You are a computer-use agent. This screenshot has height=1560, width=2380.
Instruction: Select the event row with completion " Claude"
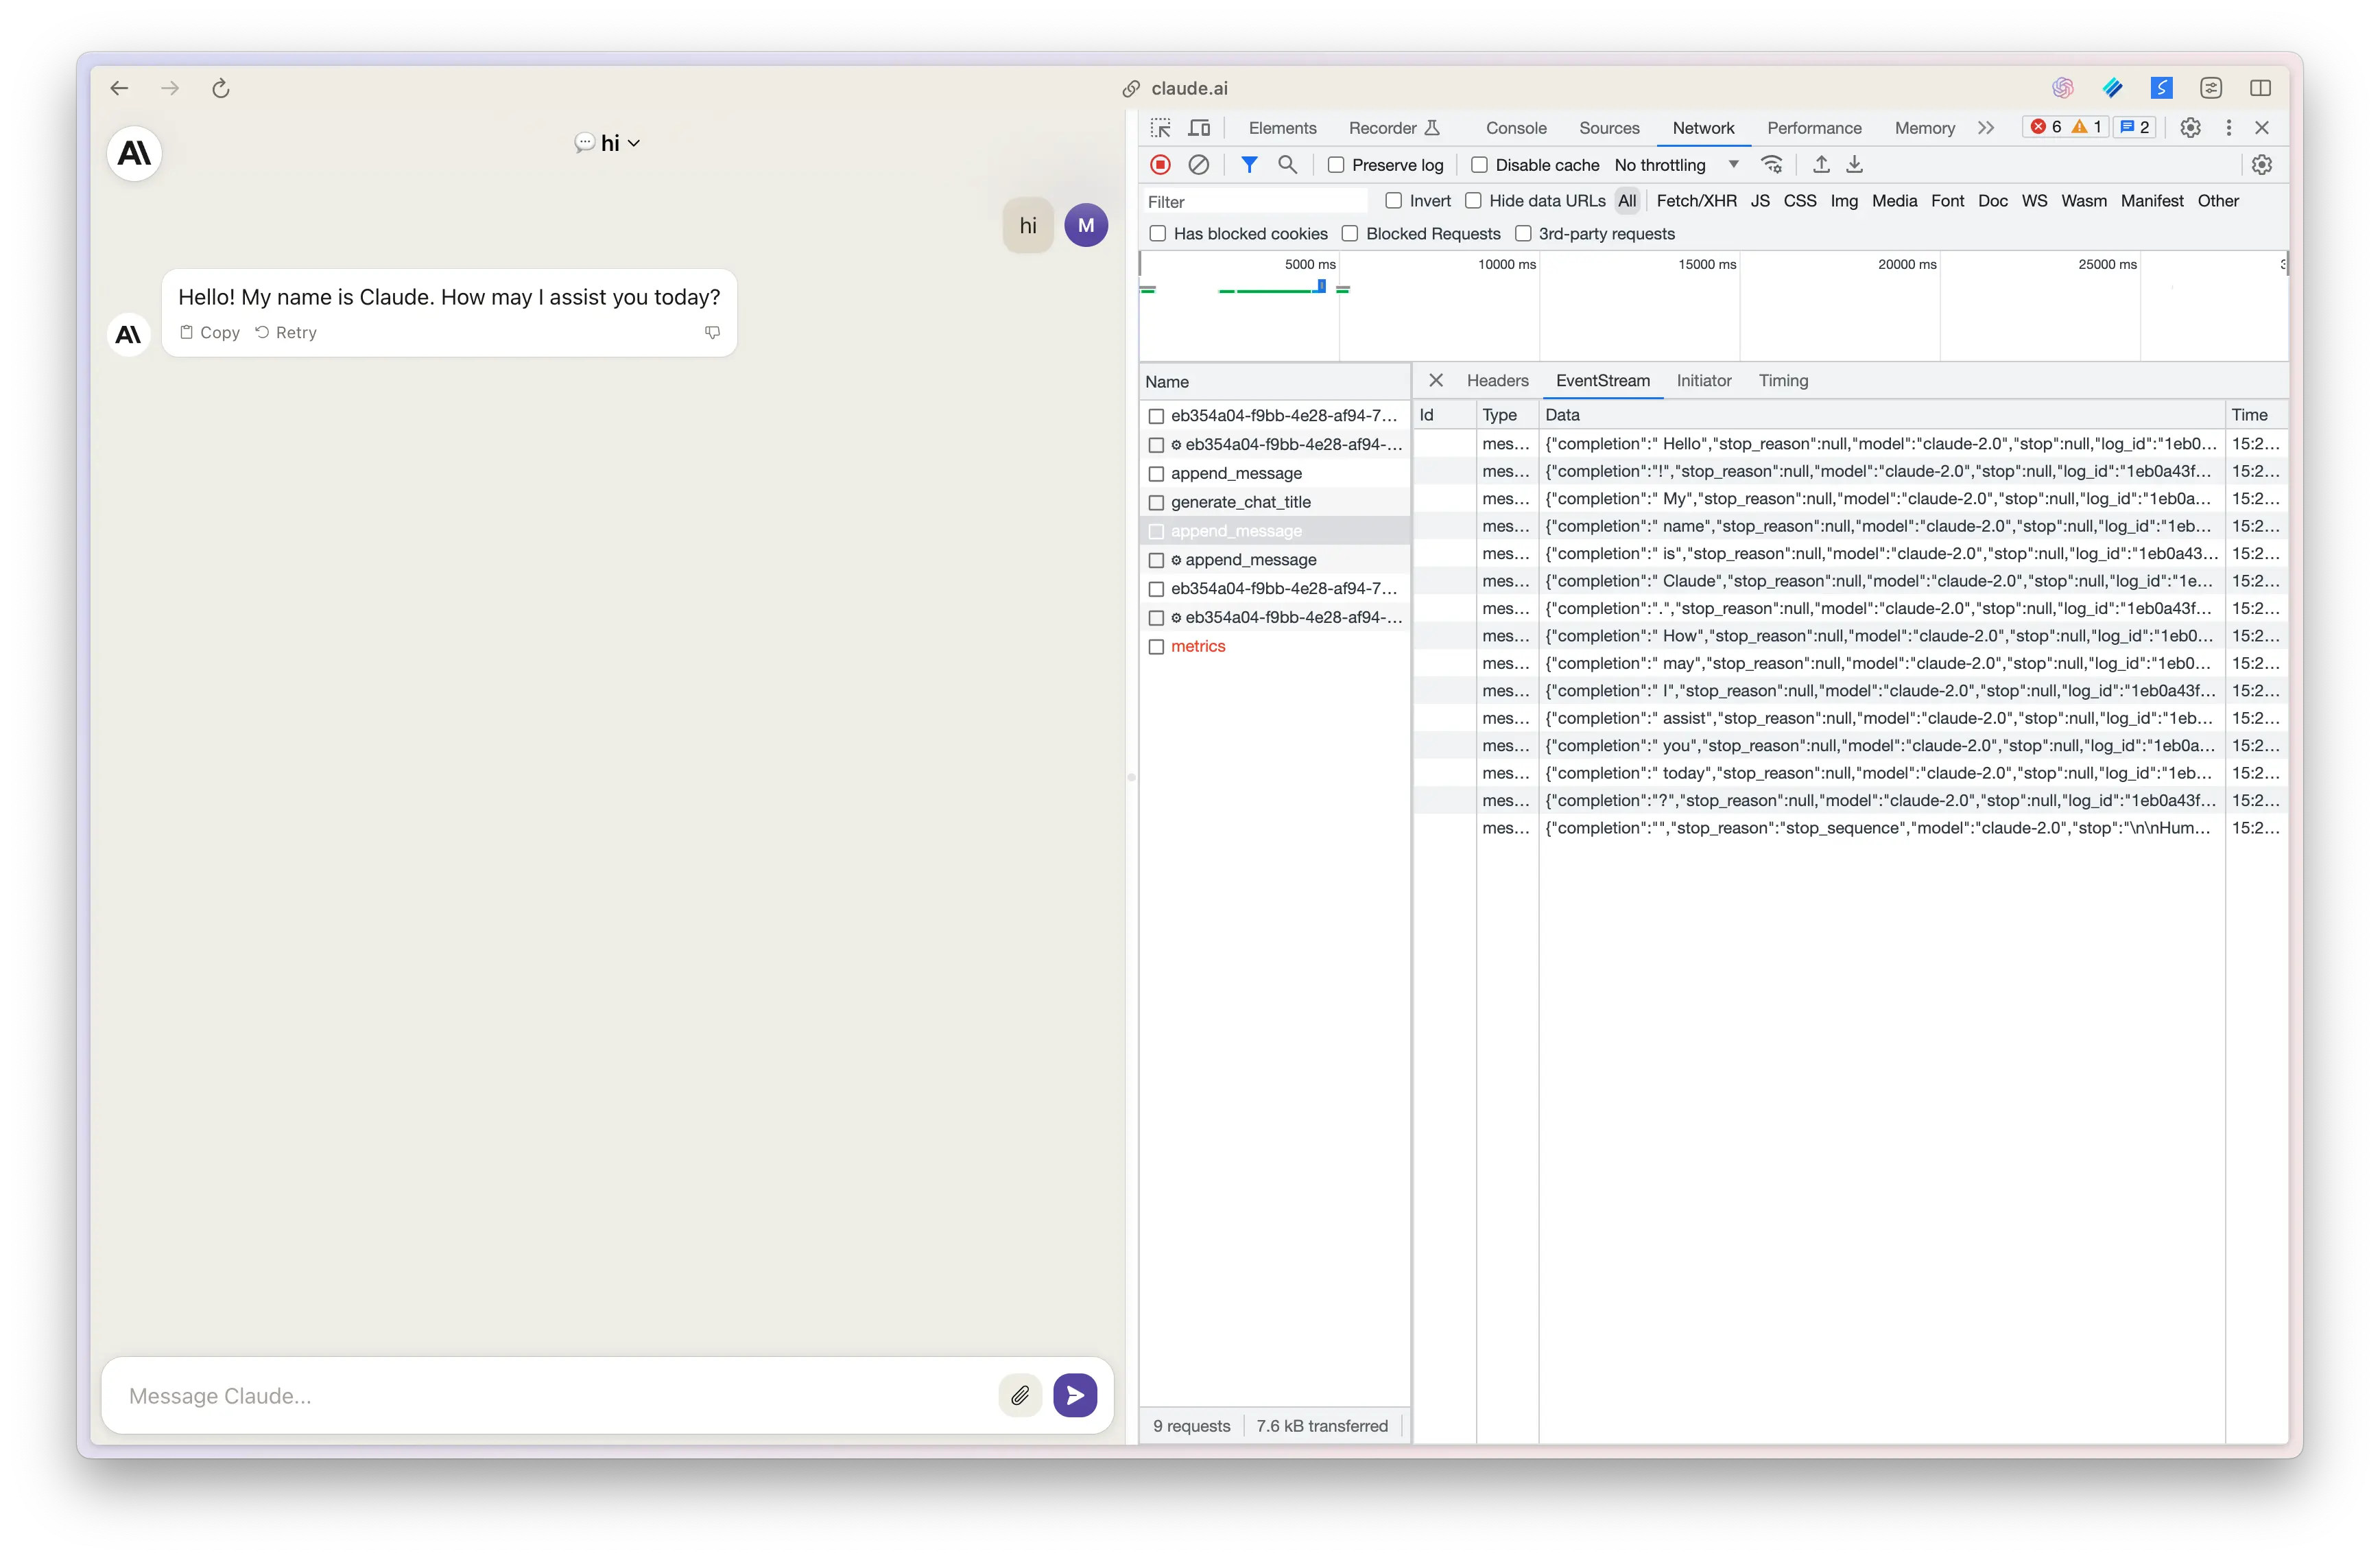click(x=1850, y=581)
